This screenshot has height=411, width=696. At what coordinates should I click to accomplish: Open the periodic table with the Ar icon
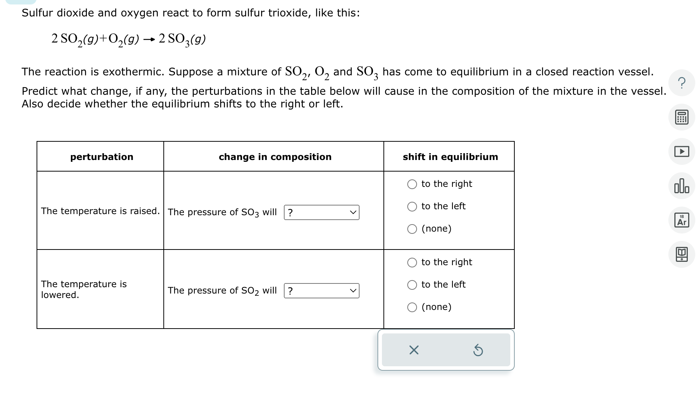point(682,220)
